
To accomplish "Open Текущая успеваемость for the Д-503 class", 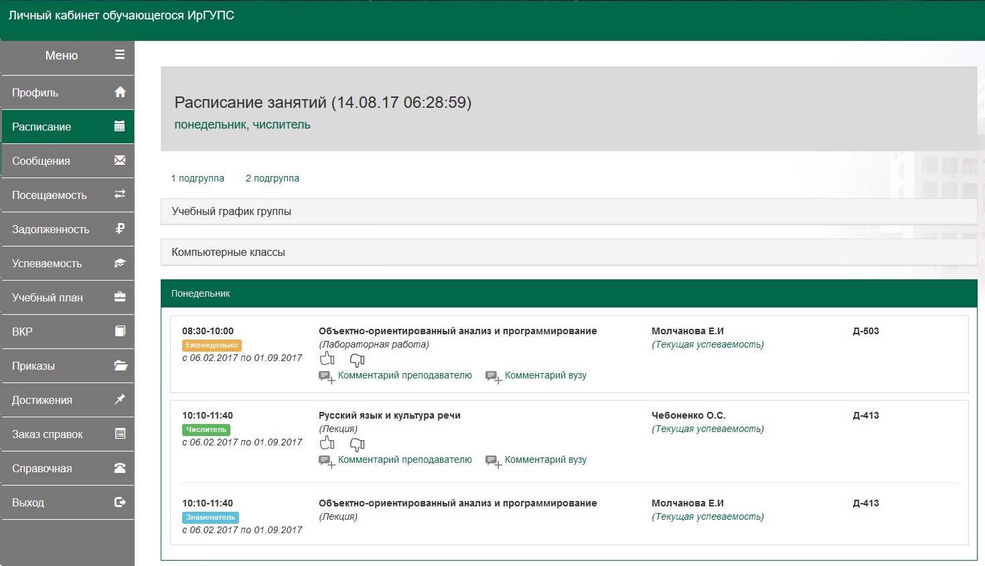I will point(708,344).
